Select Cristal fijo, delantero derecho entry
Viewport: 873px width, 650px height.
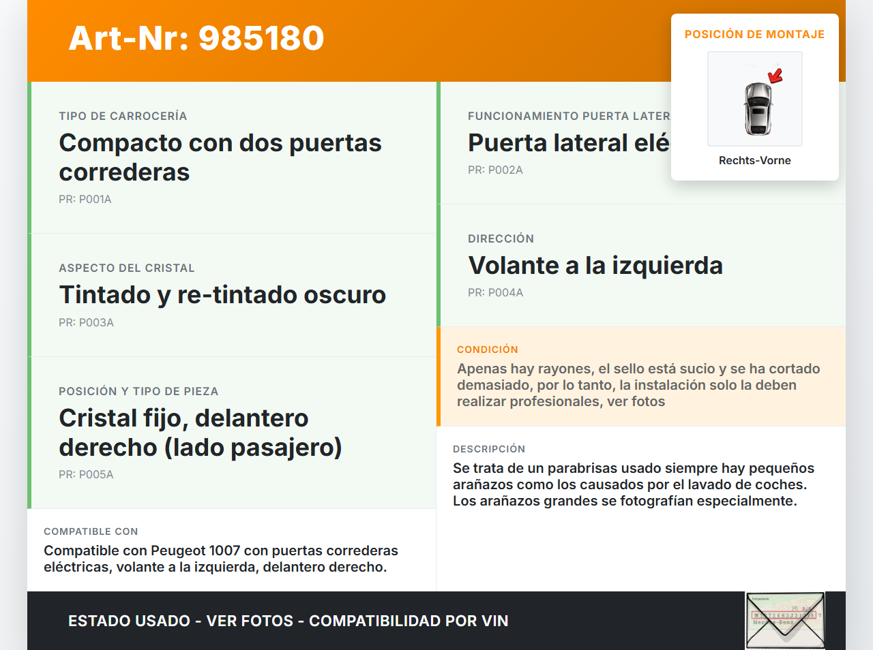pos(201,433)
